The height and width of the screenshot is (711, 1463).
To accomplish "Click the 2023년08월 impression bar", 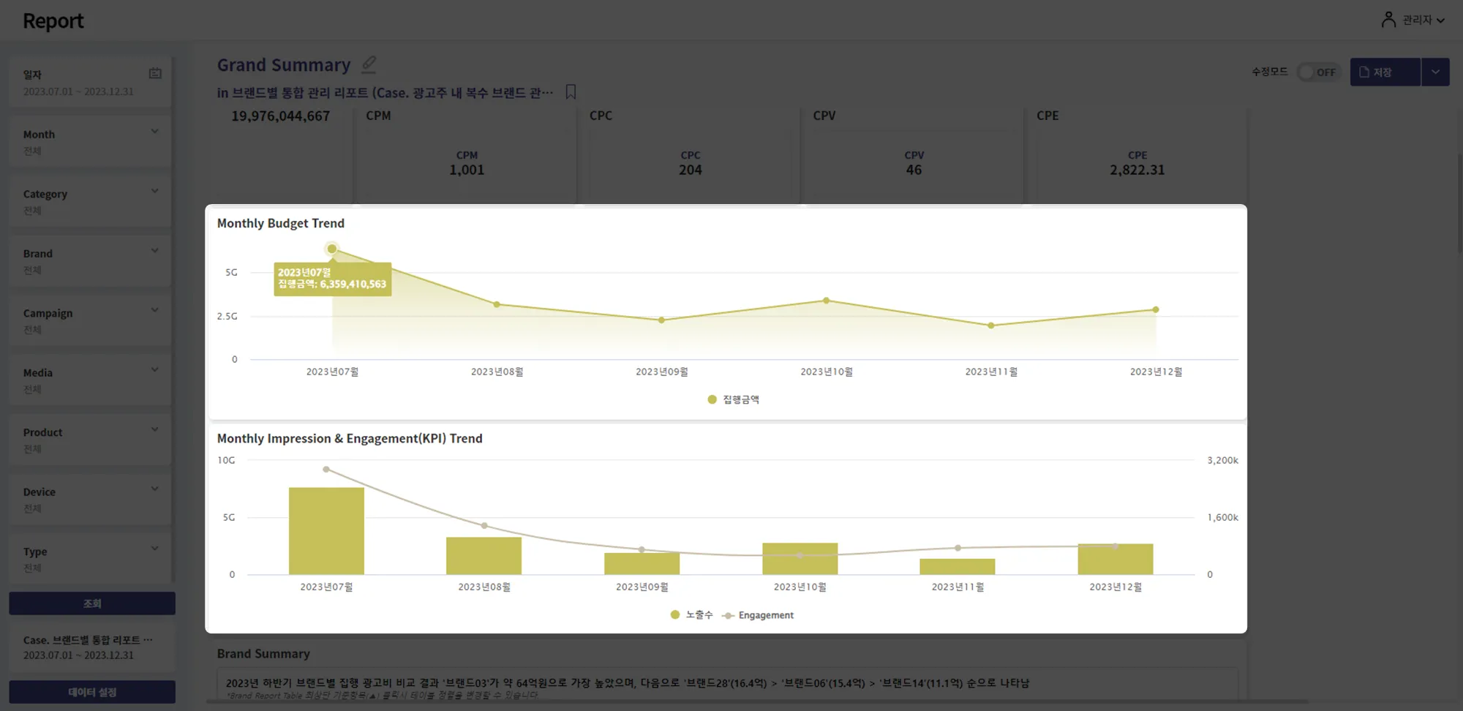I will pyautogui.click(x=484, y=556).
